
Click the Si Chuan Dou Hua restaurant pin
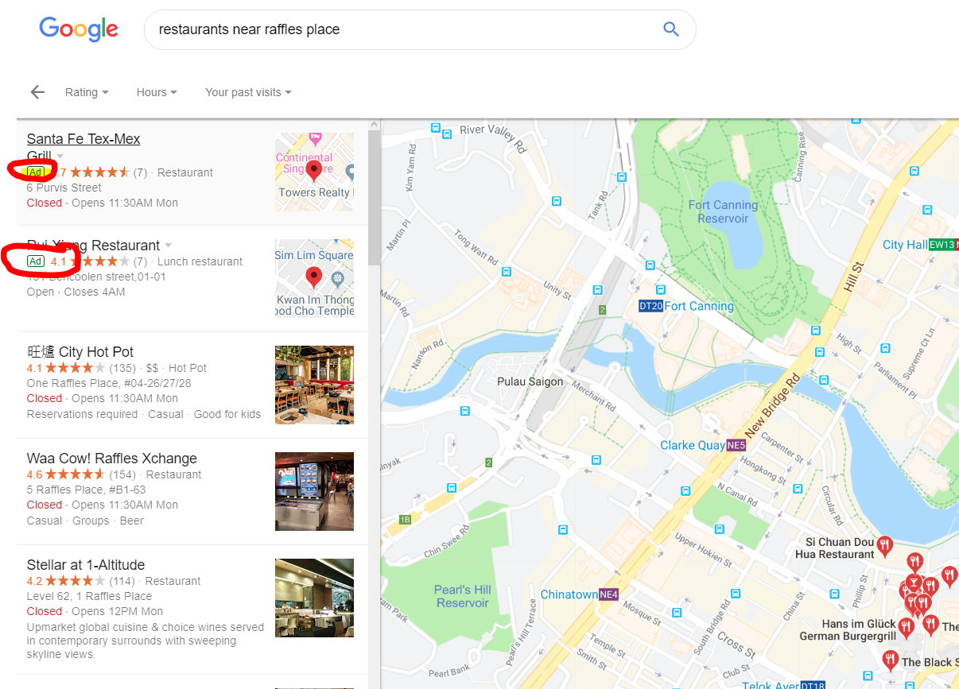(x=885, y=546)
